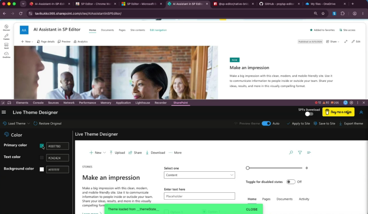Click Save to Site
Viewport: 368px width, 214px height.
(325, 124)
